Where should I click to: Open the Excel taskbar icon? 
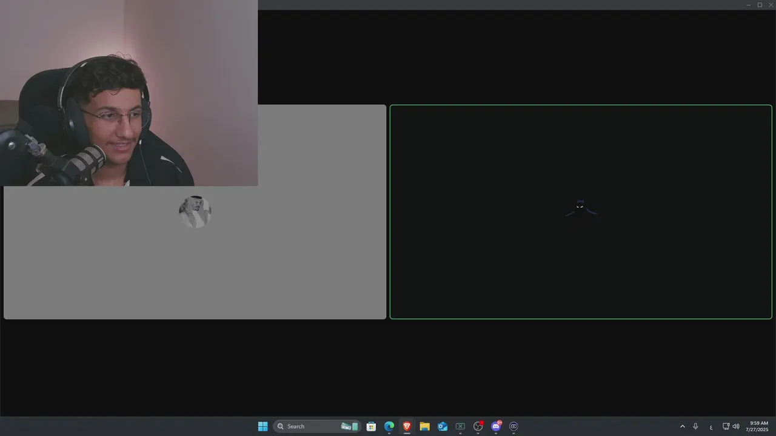pos(460,426)
